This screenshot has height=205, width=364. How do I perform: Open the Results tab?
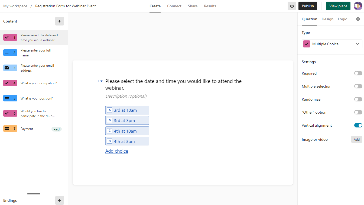click(x=210, y=6)
